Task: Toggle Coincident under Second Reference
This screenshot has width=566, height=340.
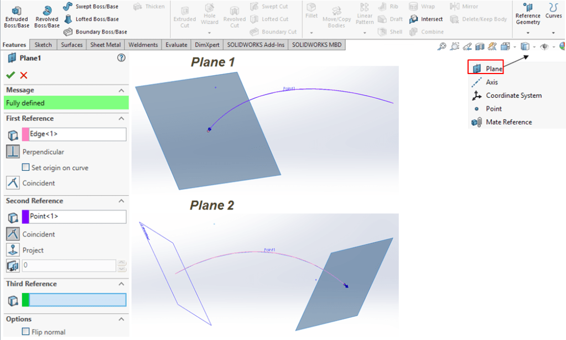Action: (x=12, y=234)
